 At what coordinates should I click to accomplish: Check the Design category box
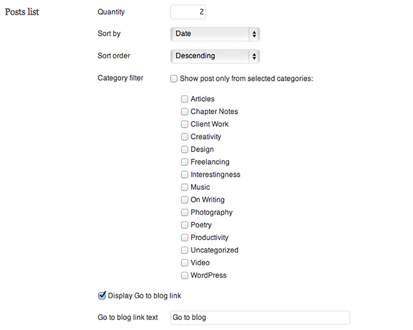(x=185, y=149)
